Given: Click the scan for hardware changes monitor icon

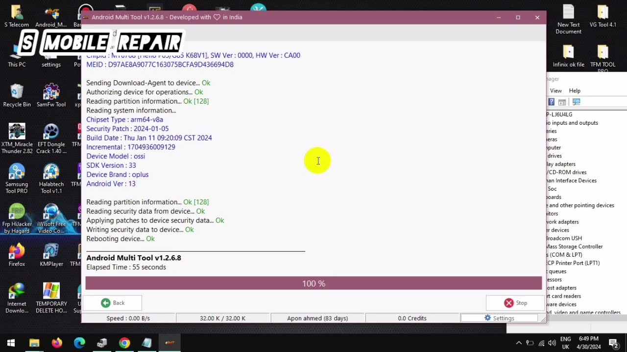Looking at the screenshot, I should (x=577, y=102).
